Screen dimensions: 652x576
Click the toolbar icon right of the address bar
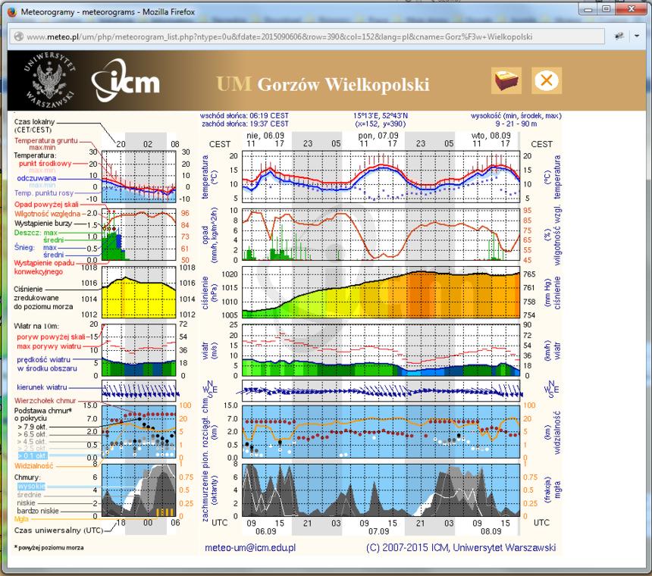coord(619,36)
